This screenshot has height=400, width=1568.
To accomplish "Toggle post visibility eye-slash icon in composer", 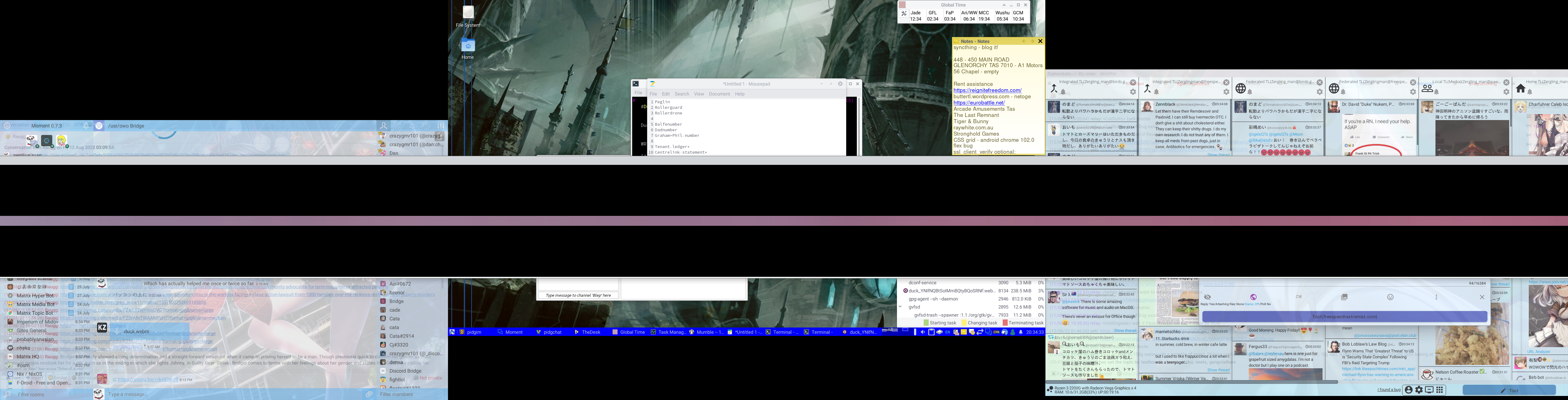I will 1207,297.
